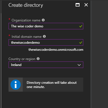Viewport: 108px width, 108px height.
Task: Click the green checkmark in Initial domain name
Action: tap(81, 43)
